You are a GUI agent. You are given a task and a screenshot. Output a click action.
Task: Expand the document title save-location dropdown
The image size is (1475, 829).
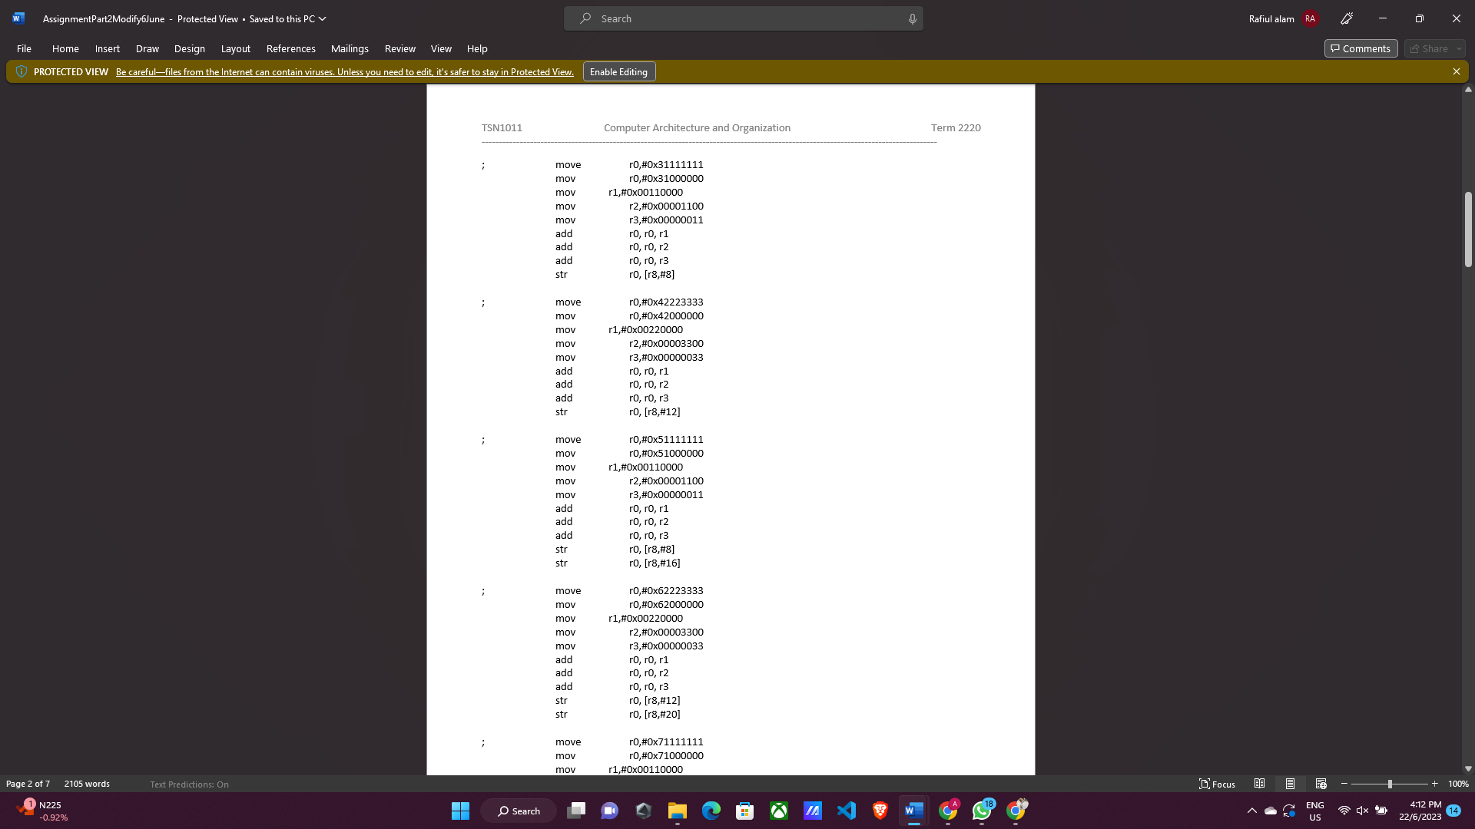323,18
